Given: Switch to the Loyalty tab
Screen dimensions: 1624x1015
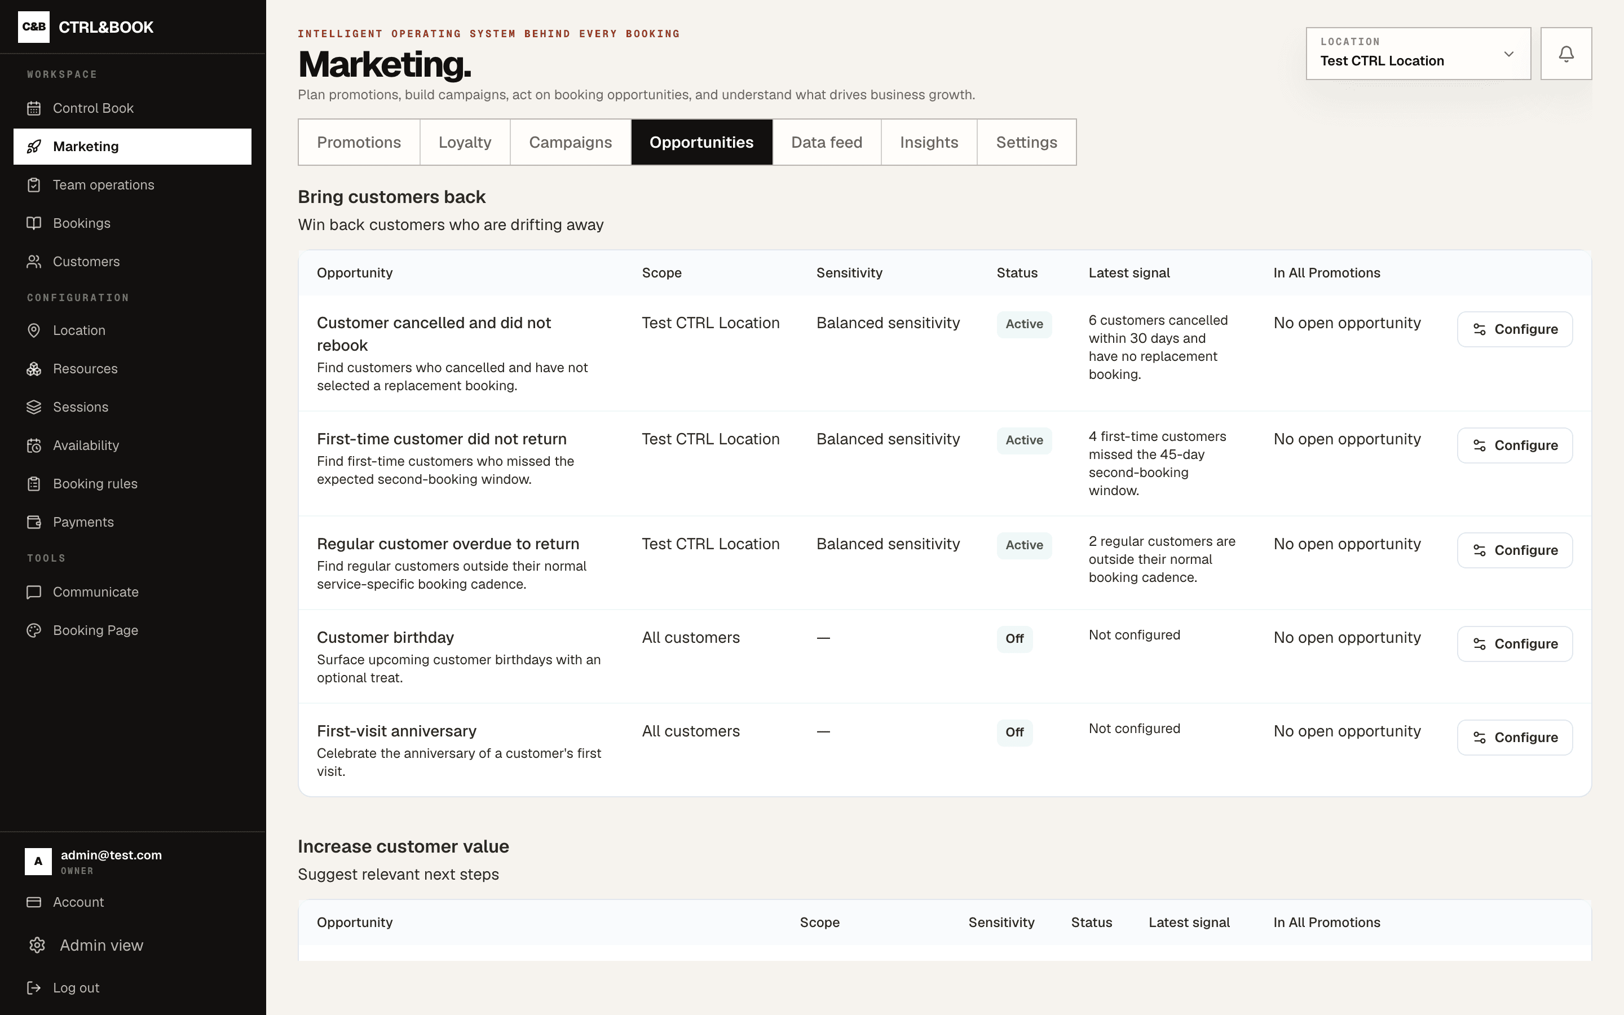Looking at the screenshot, I should tap(465, 142).
